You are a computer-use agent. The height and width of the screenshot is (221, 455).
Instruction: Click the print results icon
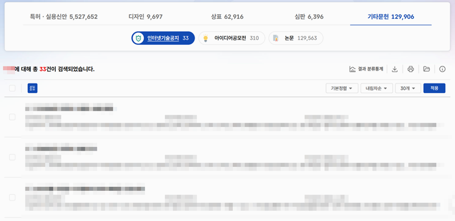(411, 69)
